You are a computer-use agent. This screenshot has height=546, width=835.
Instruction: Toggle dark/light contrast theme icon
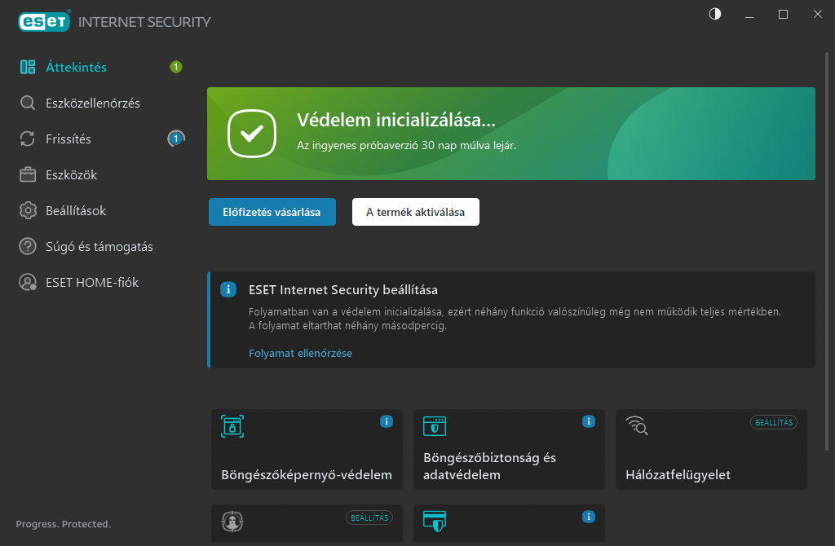tap(715, 14)
